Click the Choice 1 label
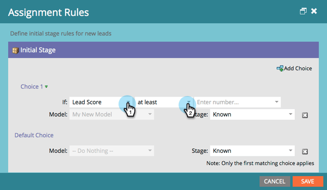The height and width of the screenshot is (190, 327). pyautogui.click(x=31, y=86)
